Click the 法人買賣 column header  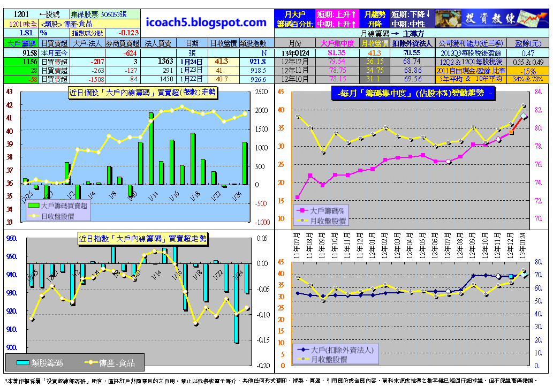[158, 43]
